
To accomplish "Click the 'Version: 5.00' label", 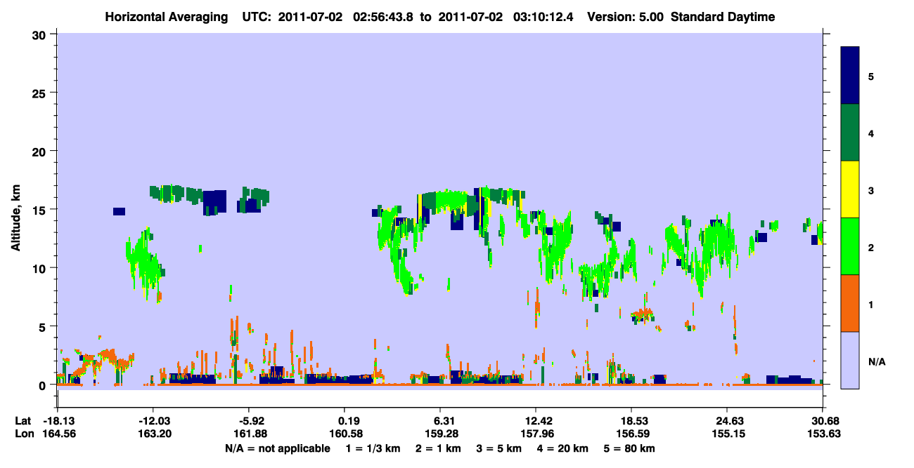I will (x=625, y=17).
